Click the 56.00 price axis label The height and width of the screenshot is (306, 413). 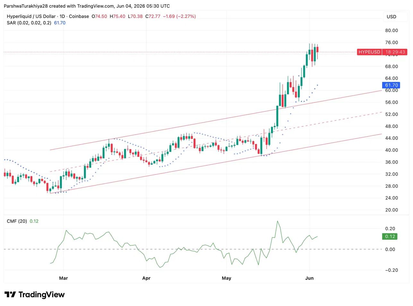point(391,102)
